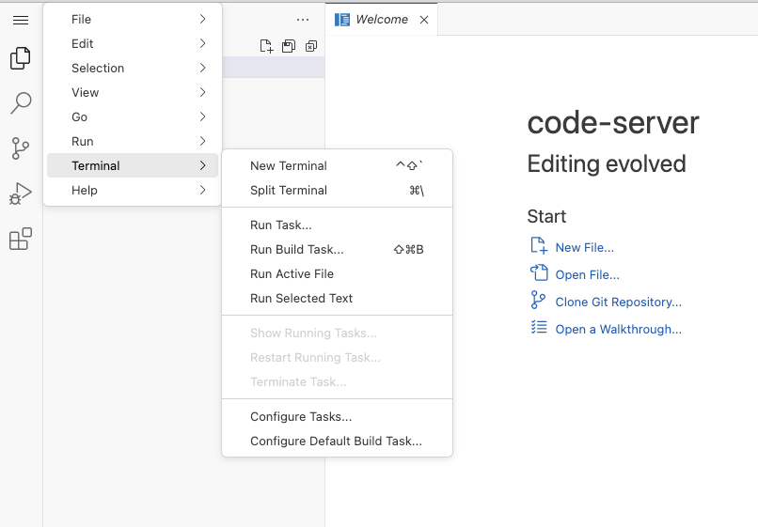The image size is (758, 527).
Task: Open the sidebar more actions ellipsis
Action: [x=303, y=20]
